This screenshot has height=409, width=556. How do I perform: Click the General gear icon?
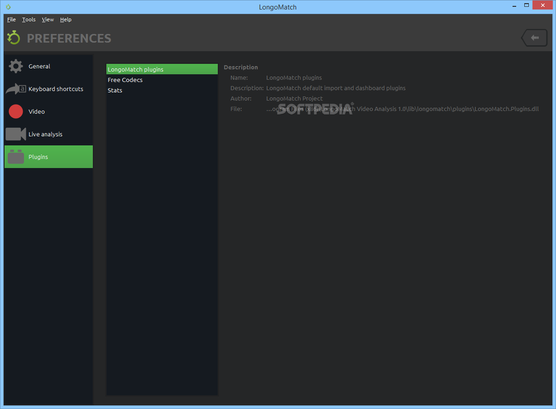[16, 66]
